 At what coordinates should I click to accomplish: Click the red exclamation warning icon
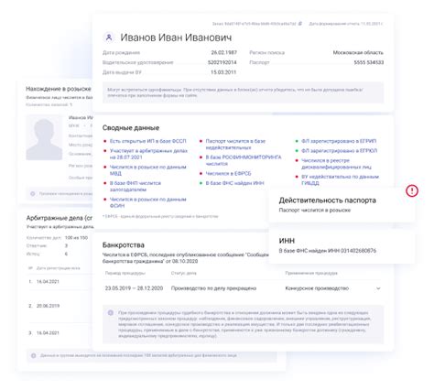click(x=412, y=190)
